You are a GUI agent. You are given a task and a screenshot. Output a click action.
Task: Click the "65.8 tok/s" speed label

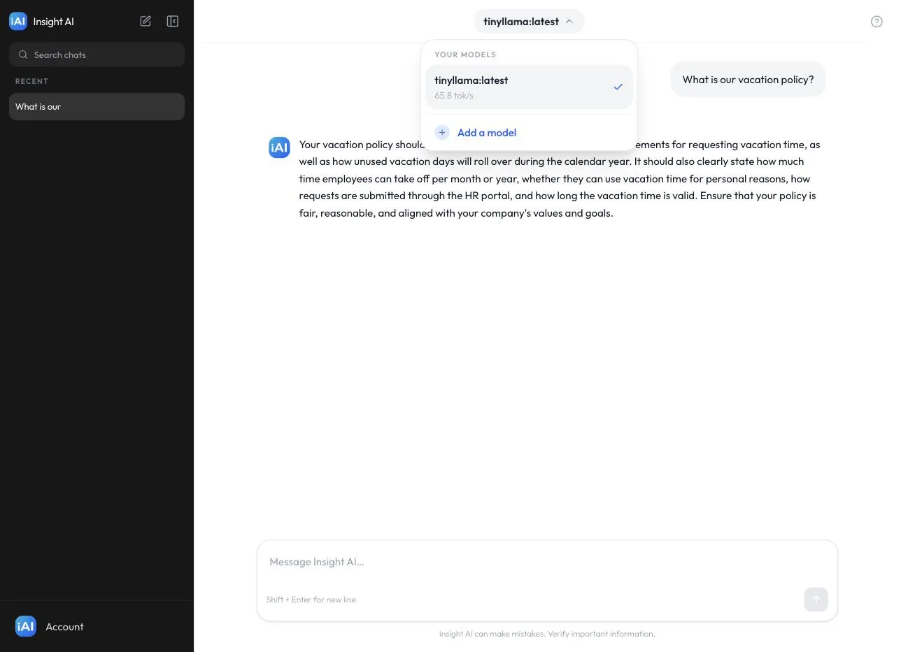coord(454,96)
